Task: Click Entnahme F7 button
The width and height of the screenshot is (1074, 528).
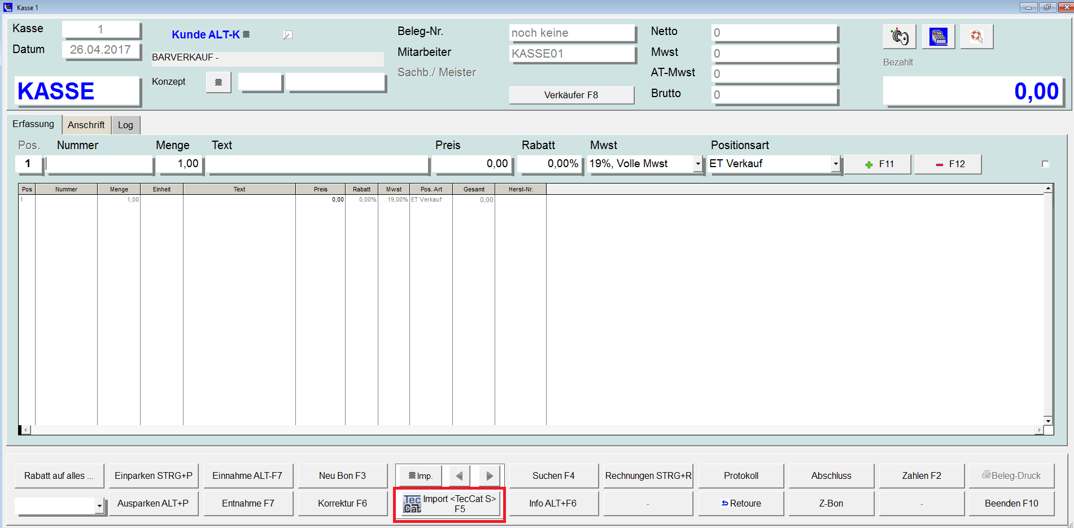Action: pyautogui.click(x=248, y=504)
